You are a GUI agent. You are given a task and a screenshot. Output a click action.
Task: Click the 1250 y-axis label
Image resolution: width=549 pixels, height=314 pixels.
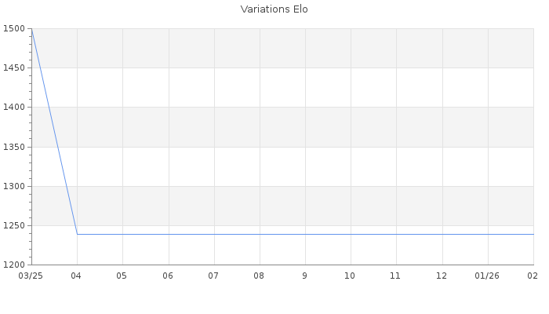(x=13, y=225)
